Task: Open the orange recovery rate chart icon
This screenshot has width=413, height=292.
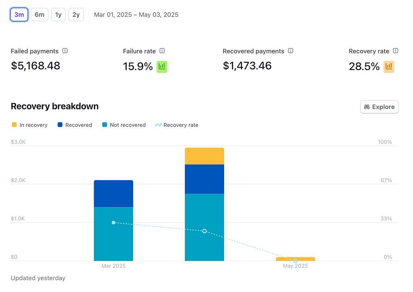Action: click(x=389, y=66)
